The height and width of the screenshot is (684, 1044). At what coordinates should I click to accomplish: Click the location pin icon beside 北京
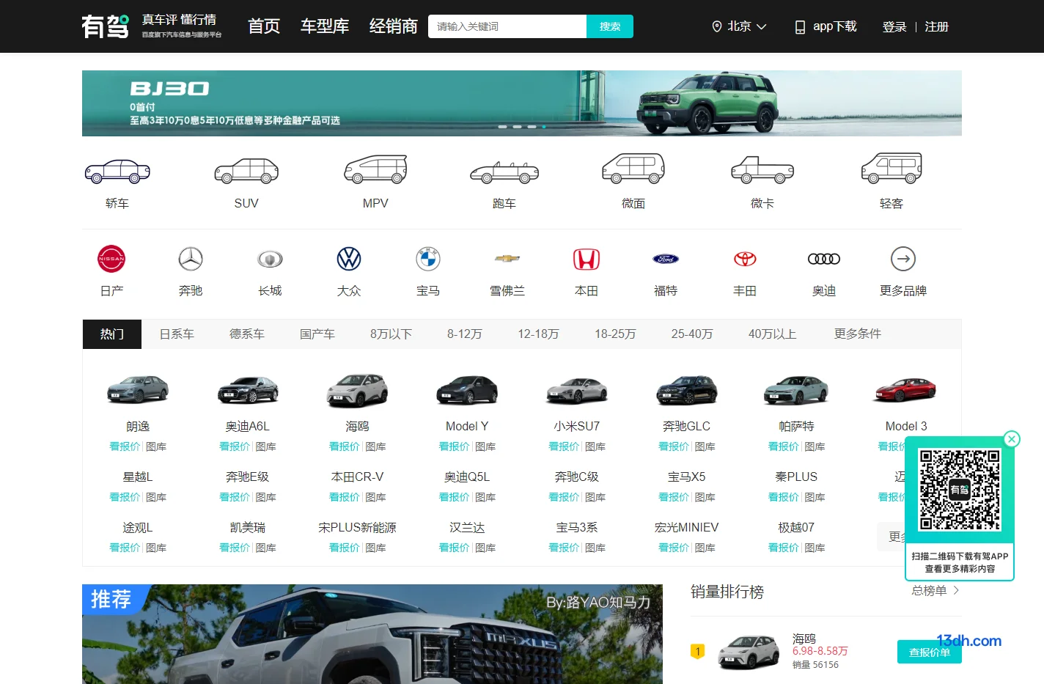[717, 26]
